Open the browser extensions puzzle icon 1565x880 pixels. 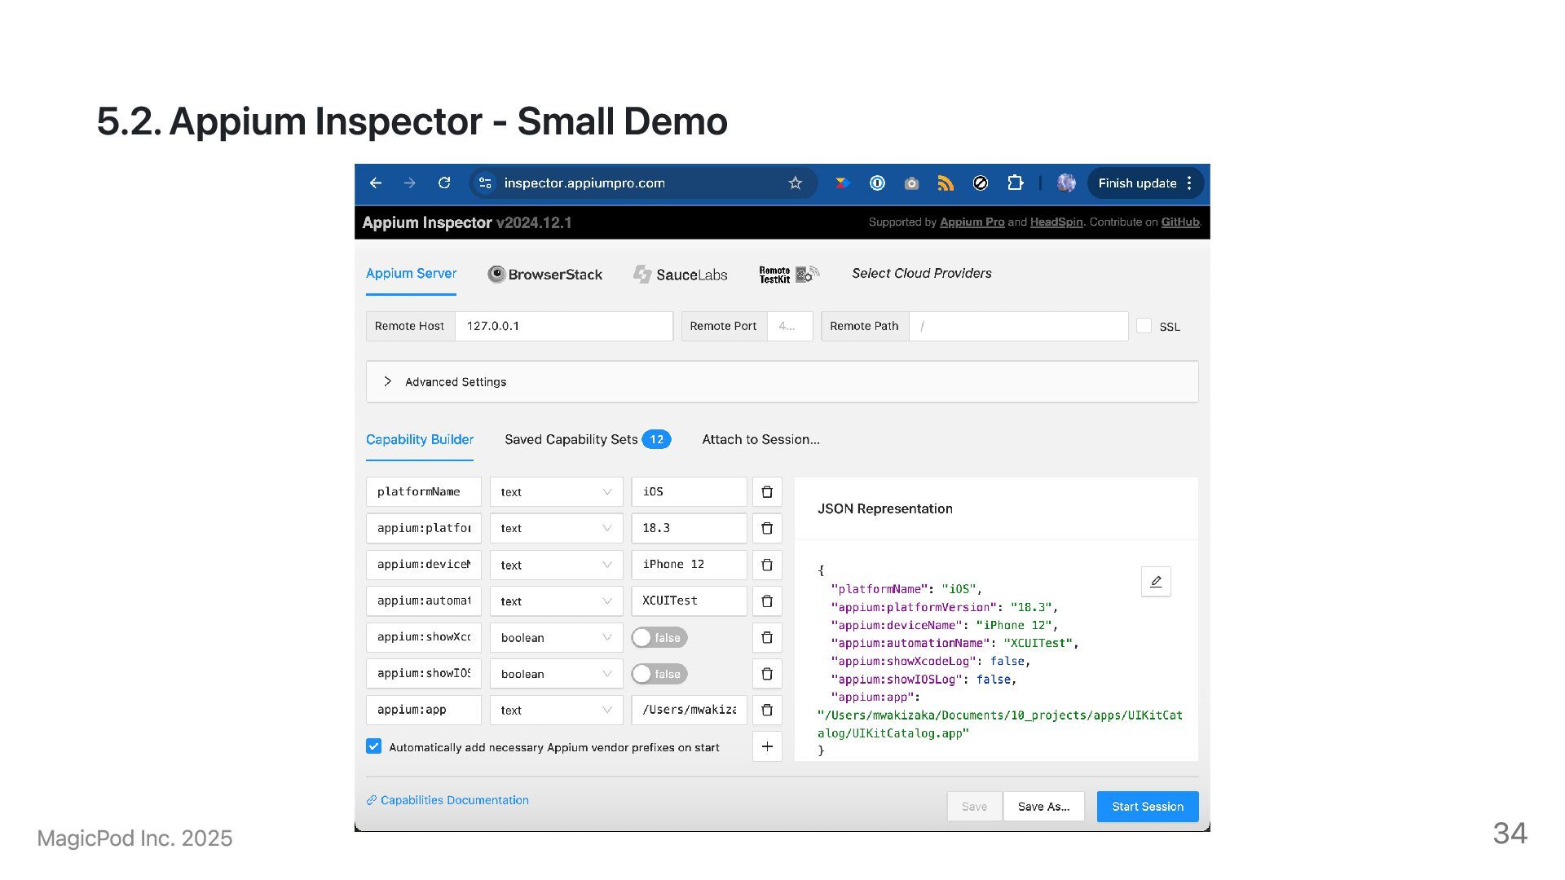[1015, 183]
